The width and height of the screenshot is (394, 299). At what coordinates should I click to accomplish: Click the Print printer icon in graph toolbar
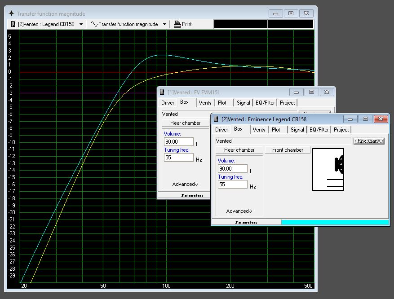177,24
